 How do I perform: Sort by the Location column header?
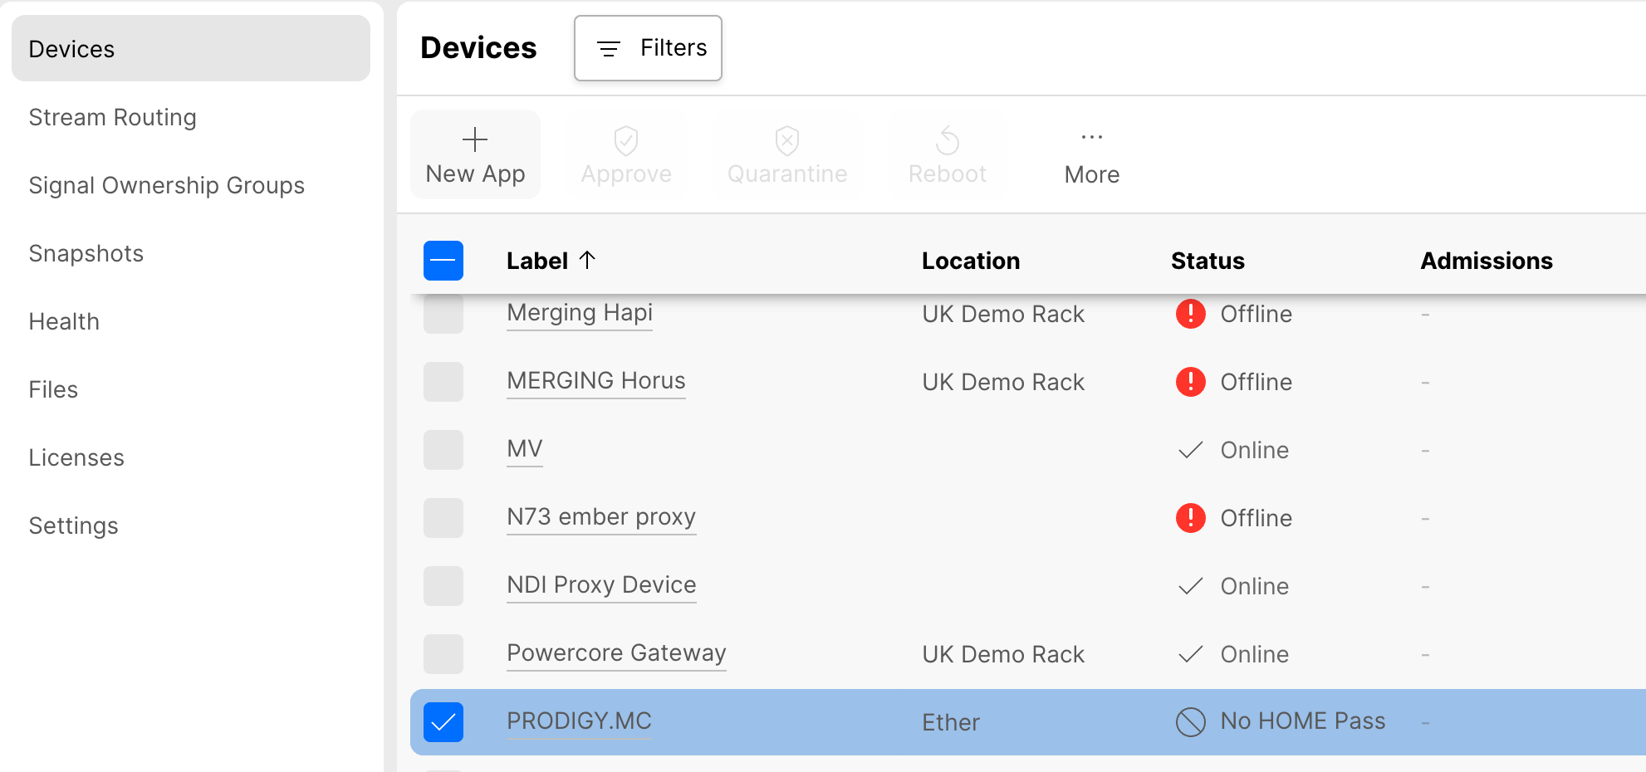coord(971,261)
